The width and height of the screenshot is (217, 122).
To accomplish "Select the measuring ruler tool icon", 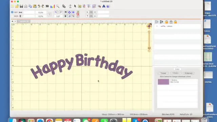I will [x=64, y=6].
